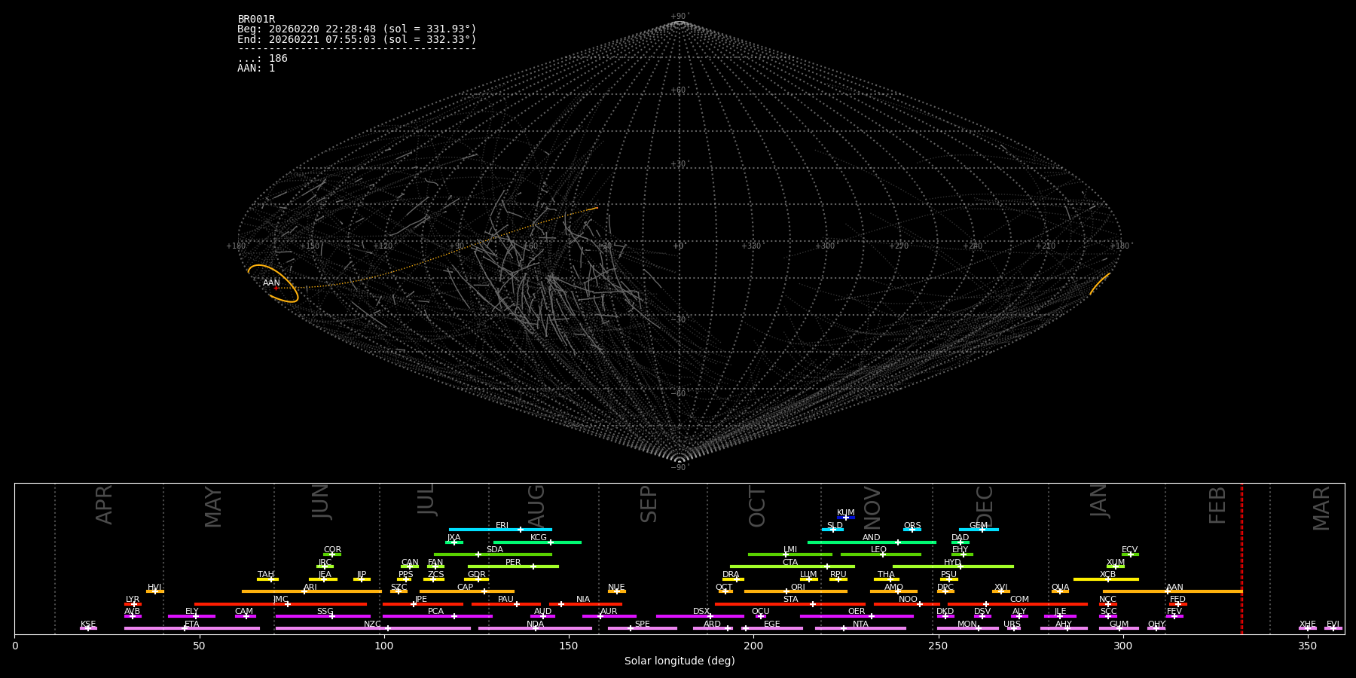Click the 'Solar longitude (deg)' axis title

(x=680, y=661)
